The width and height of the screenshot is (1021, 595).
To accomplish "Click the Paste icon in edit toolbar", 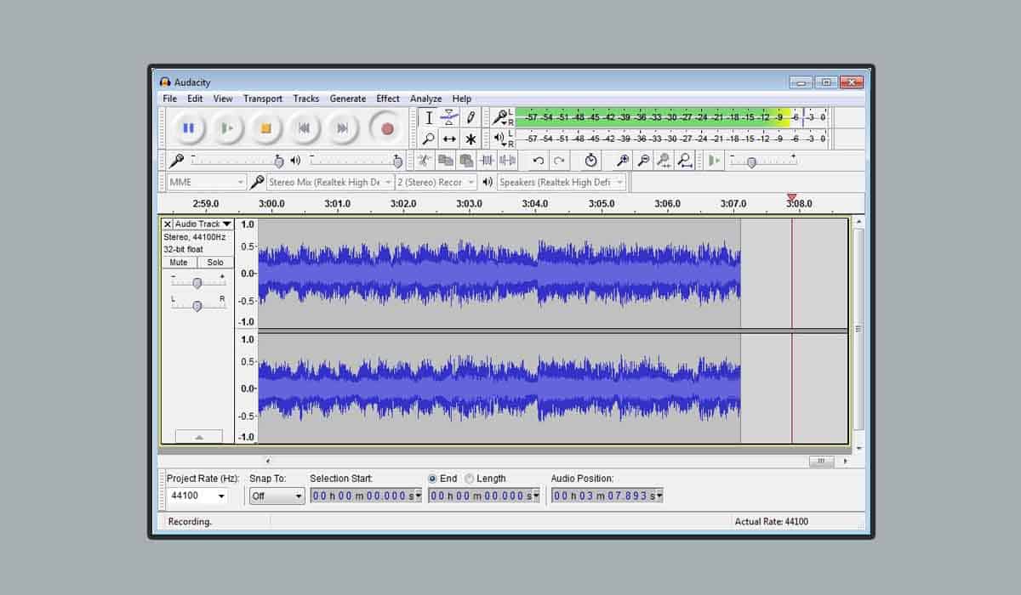I will coord(466,160).
